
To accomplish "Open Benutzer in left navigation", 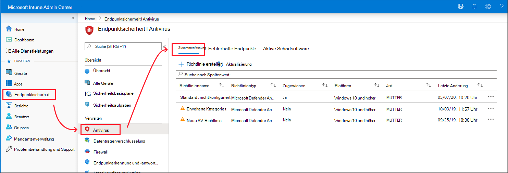I will click(x=22, y=117).
